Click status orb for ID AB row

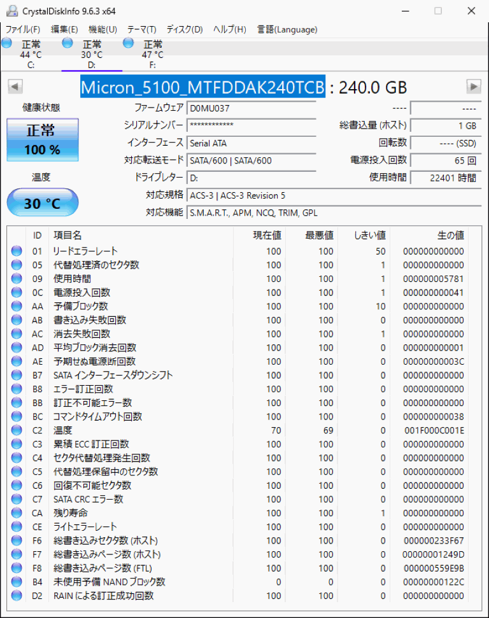coord(17,320)
